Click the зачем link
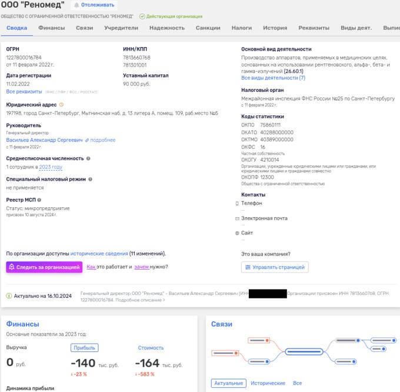400x392 pixels. coord(141,267)
